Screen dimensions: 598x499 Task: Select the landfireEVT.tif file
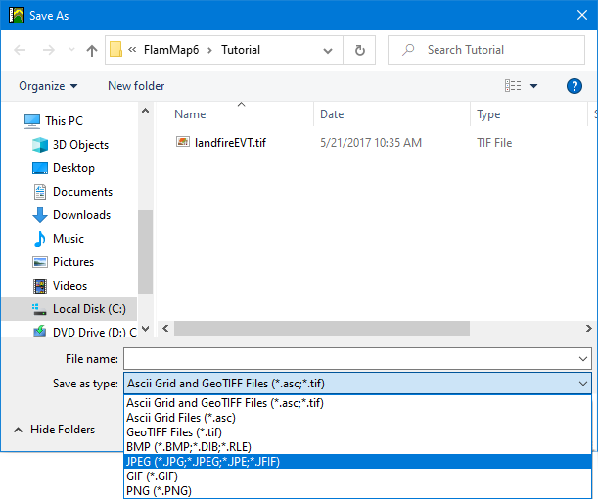tap(230, 143)
